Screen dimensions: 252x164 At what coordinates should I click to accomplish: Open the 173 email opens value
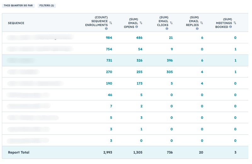(x=140, y=83)
